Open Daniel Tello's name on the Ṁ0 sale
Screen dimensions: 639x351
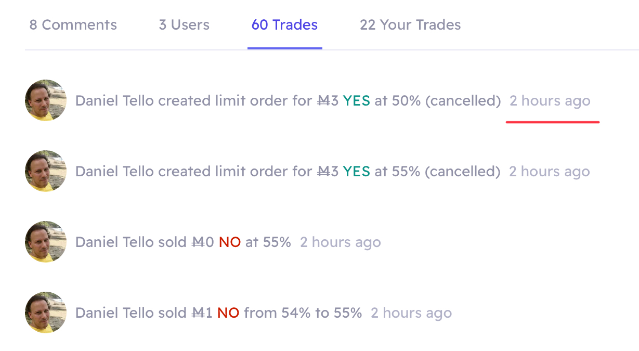(114, 242)
